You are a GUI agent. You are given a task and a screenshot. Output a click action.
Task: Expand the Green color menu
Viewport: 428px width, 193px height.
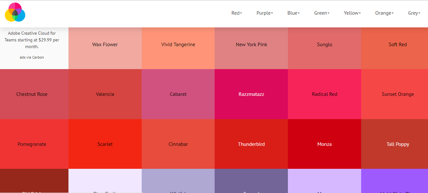(x=321, y=13)
